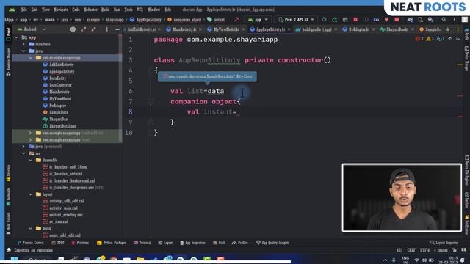Open the App Quality Insights tool window
Viewport: 470px width, 264px height.
272,243
